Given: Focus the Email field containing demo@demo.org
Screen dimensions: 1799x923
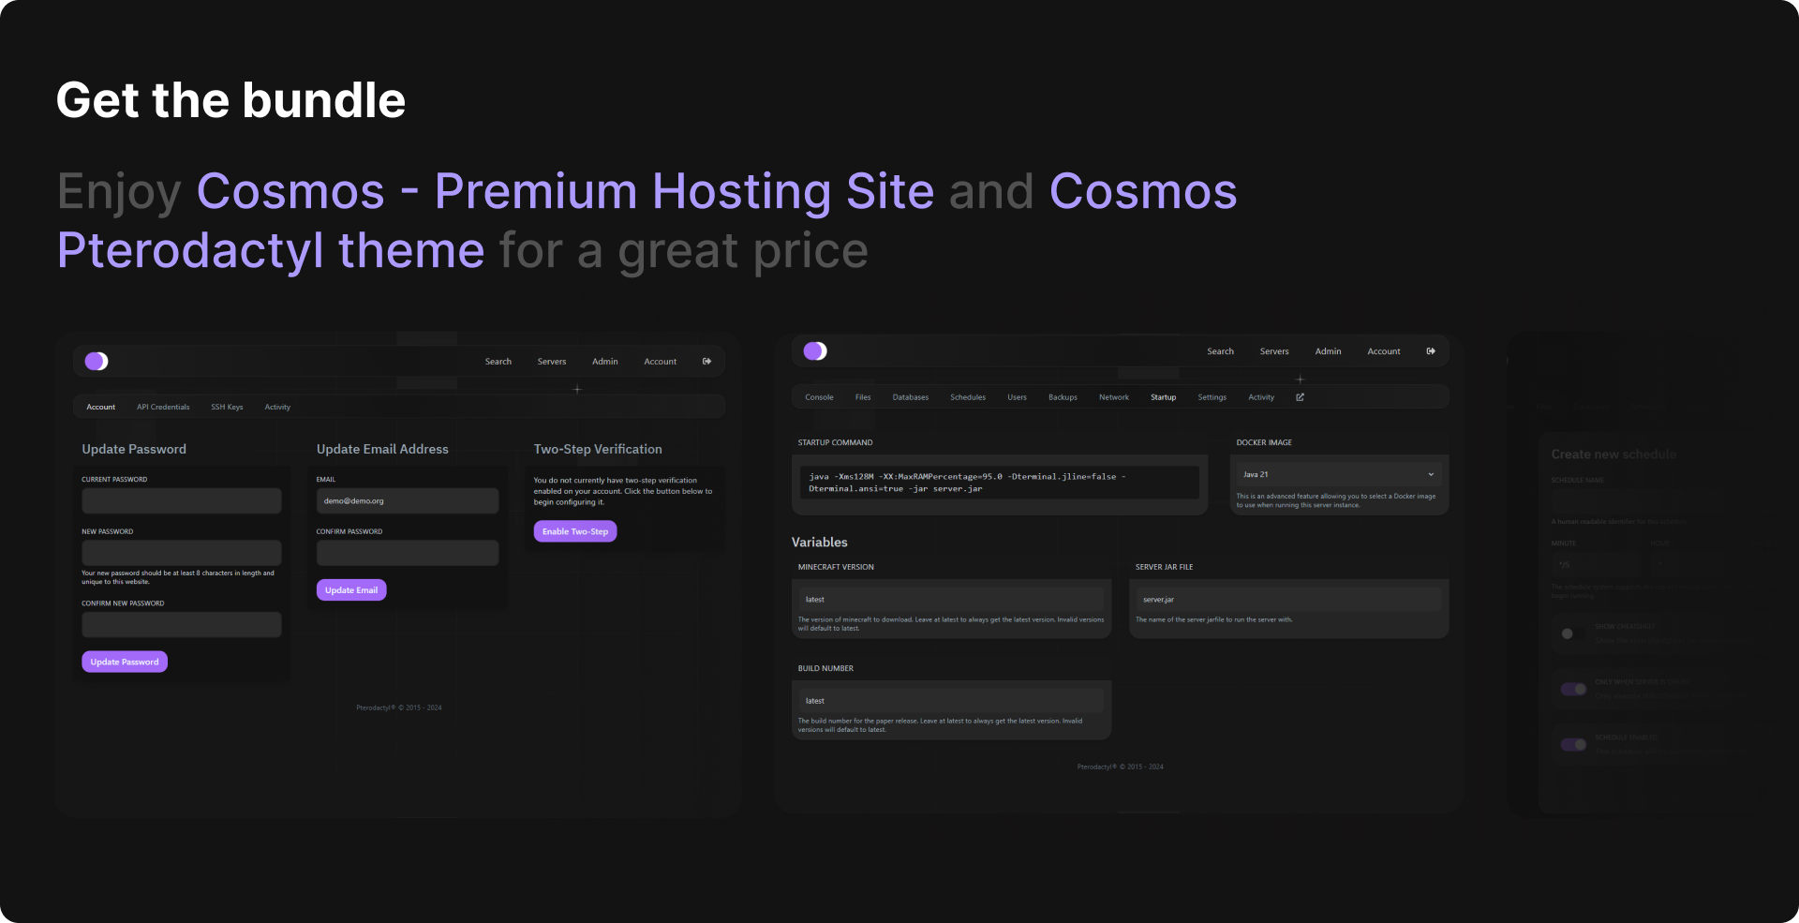Looking at the screenshot, I should 408,501.
